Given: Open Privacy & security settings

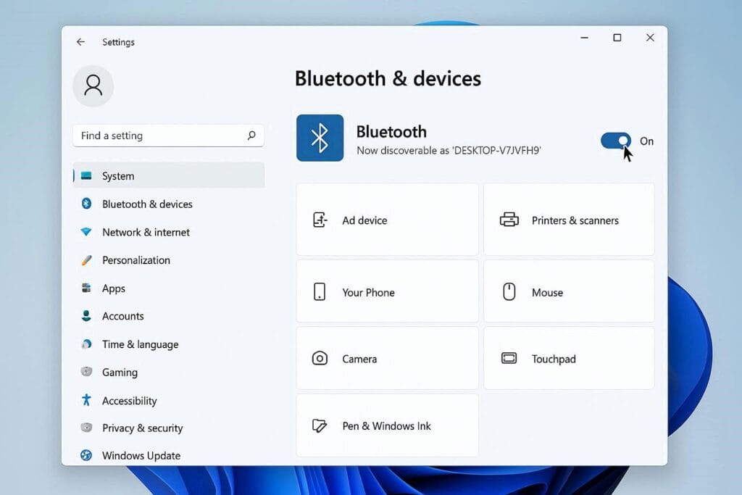Looking at the screenshot, I should click(142, 428).
